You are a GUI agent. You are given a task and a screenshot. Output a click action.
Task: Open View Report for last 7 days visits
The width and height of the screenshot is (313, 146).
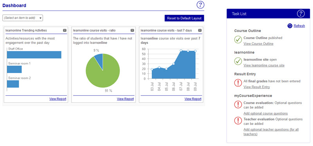[x=193, y=99]
